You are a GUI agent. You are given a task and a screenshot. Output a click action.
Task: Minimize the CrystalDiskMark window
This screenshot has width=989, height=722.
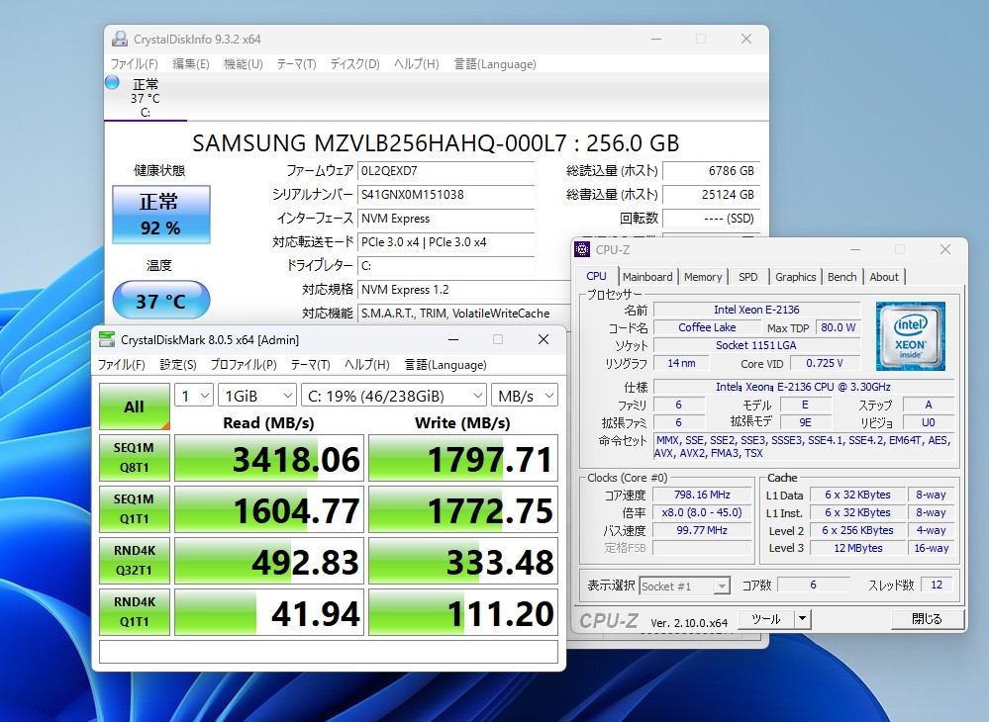click(x=452, y=339)
